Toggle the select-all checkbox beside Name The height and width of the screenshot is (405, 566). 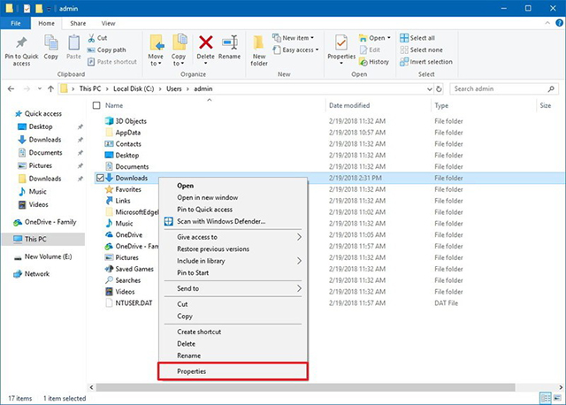point(96,105)
